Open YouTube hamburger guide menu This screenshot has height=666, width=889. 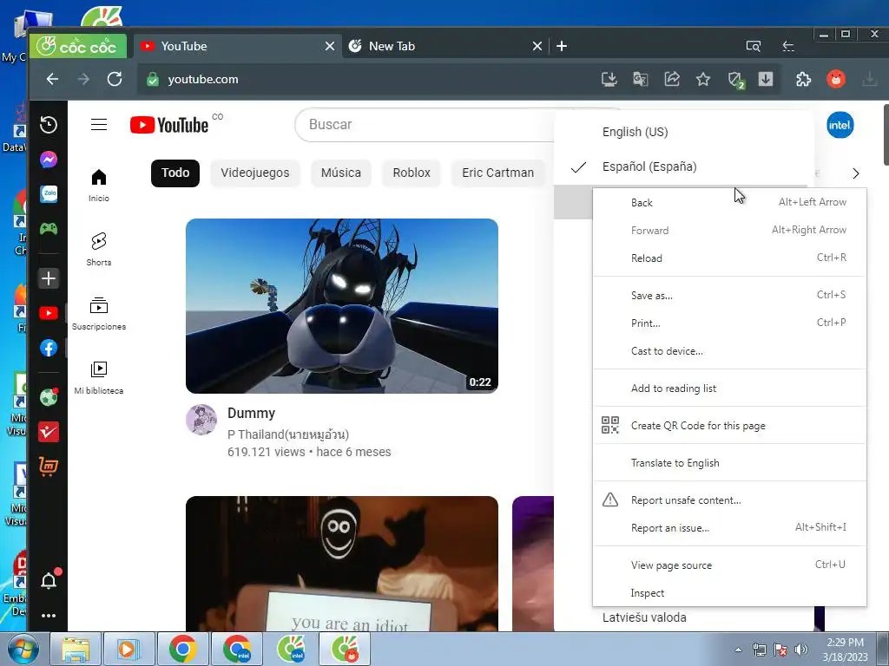(x=99, y=124)
